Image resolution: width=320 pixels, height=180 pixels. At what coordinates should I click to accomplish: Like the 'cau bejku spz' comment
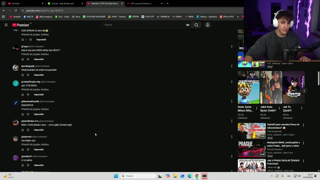[23, 149]
